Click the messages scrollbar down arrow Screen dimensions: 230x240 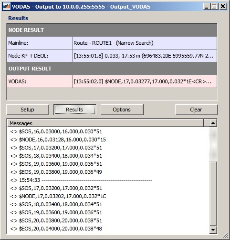pos(213,230)
